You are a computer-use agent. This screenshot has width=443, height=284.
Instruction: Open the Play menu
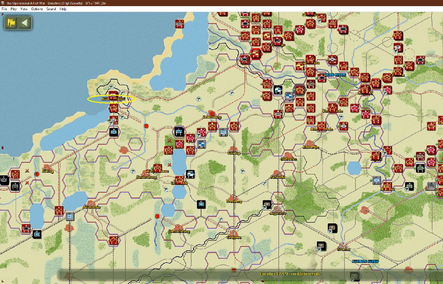click(14, 9)
